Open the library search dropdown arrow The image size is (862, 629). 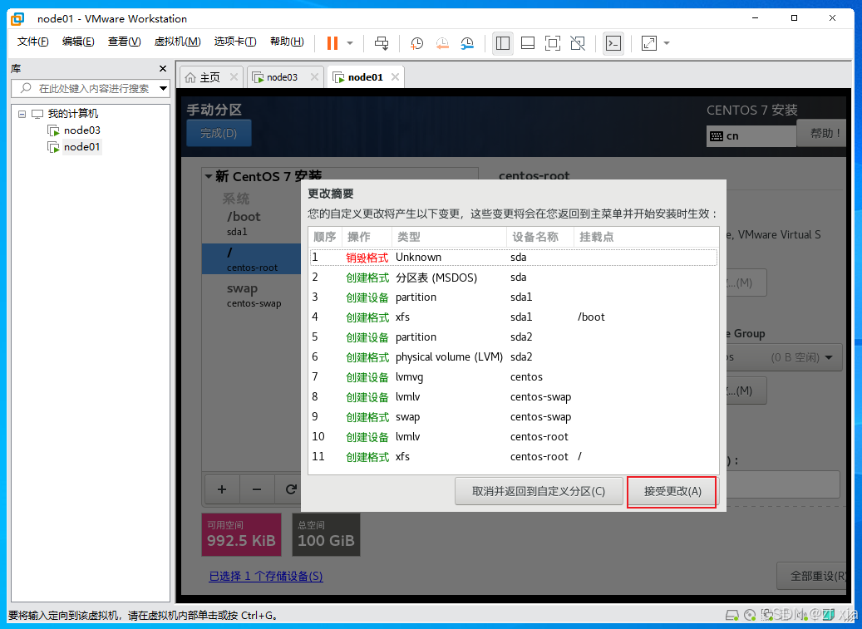click(x=163, y=88)
